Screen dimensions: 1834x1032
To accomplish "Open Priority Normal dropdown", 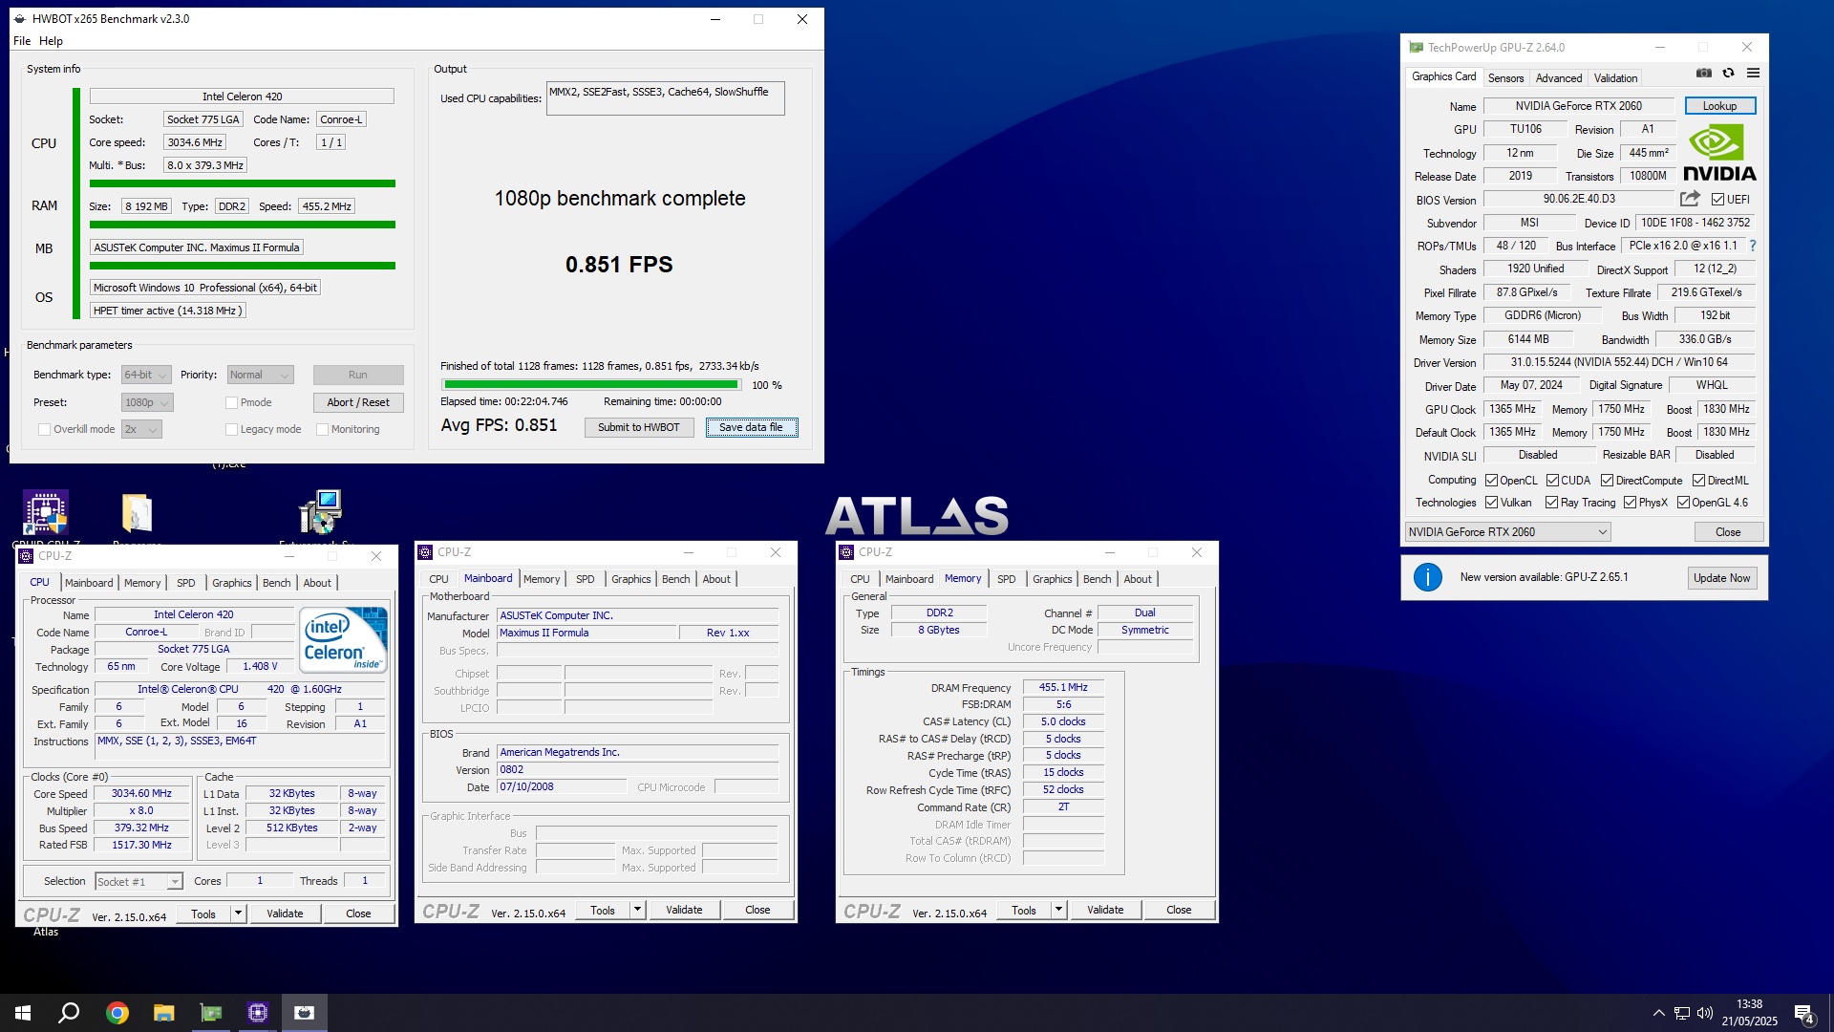I will [x=260, y=375].
